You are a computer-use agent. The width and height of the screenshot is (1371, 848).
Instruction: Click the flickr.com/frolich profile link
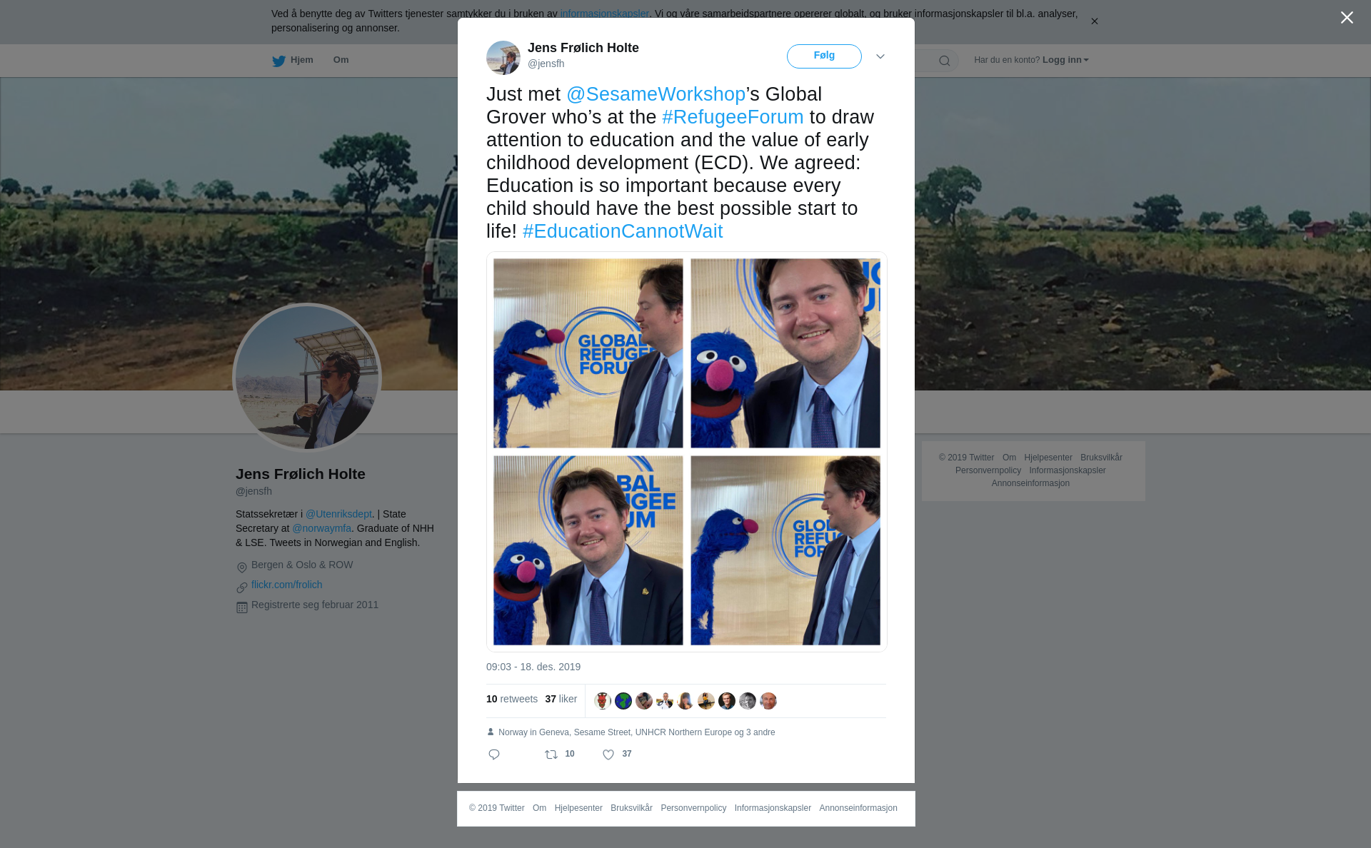[x=286, y=585]
